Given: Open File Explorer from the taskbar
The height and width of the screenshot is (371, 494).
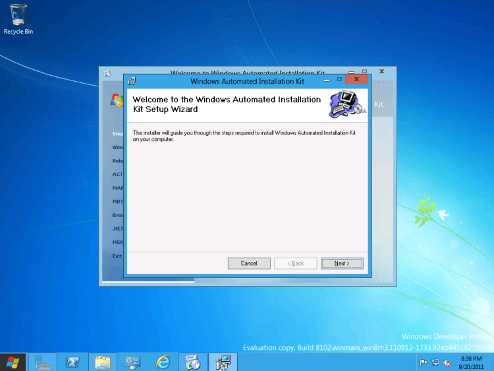Looking at the screenshot, I should (103, 362).
